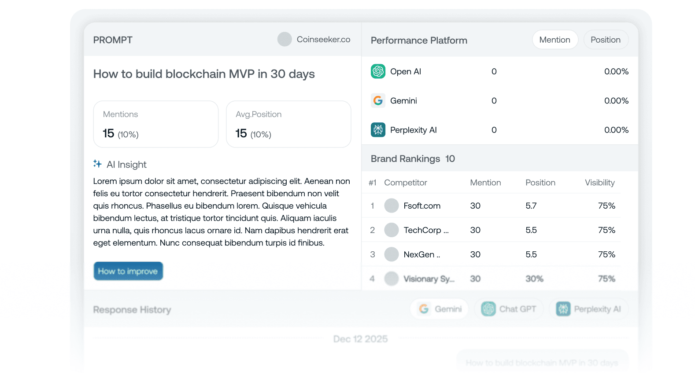Screen dimensions: 695x382
Task: Open the Visionary Sy... competitor row
Action: [429, 279]
